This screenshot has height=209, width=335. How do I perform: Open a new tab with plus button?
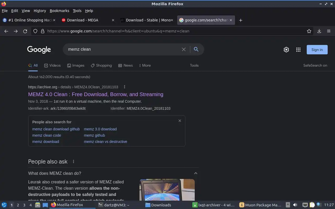tap(241, 20)
